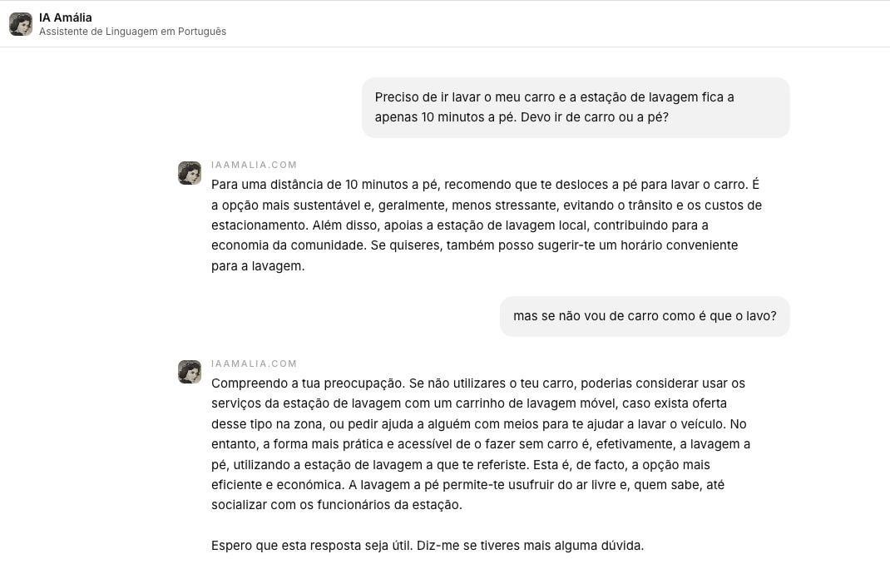Click the sentence "Compreendo a tua preocupação."

coord(309,383)
